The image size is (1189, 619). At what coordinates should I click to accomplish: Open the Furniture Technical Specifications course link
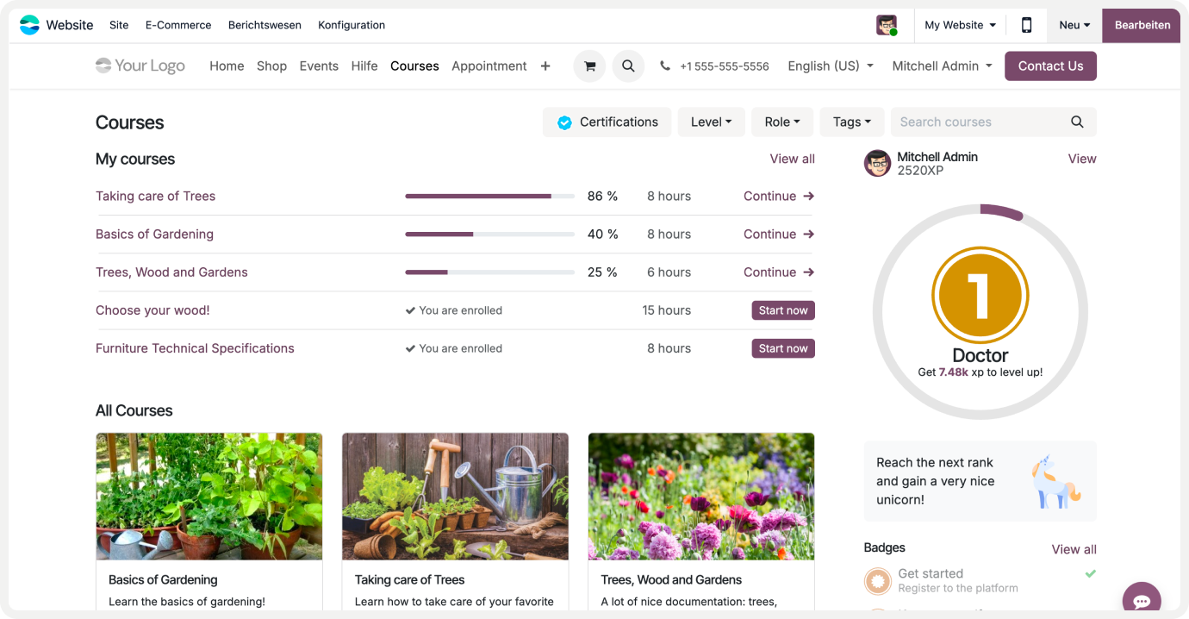click(195, 348)
